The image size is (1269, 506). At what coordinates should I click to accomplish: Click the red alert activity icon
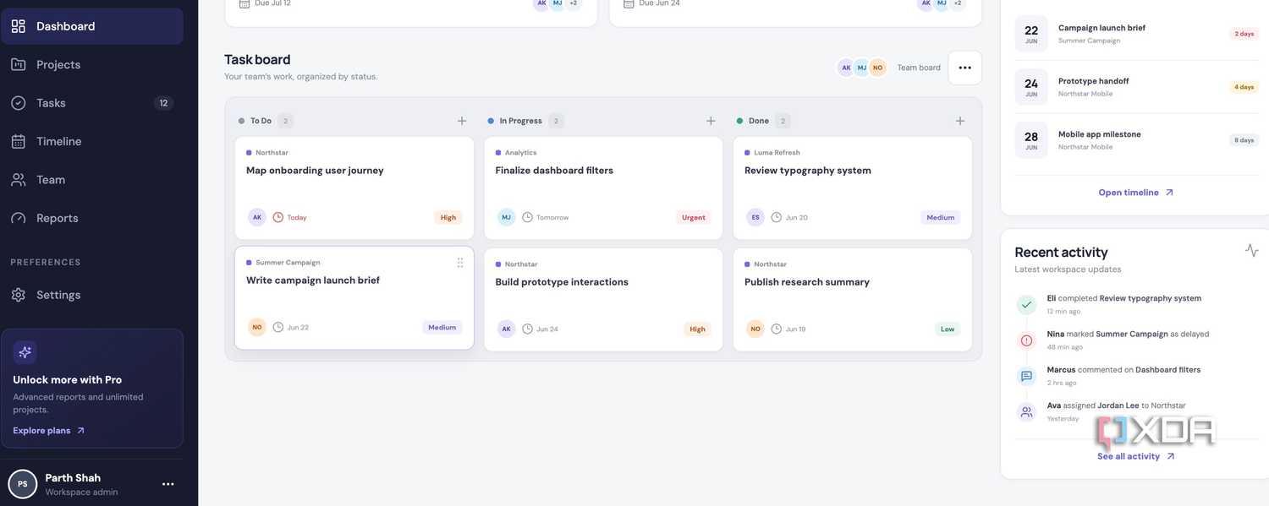(1026, 340)
